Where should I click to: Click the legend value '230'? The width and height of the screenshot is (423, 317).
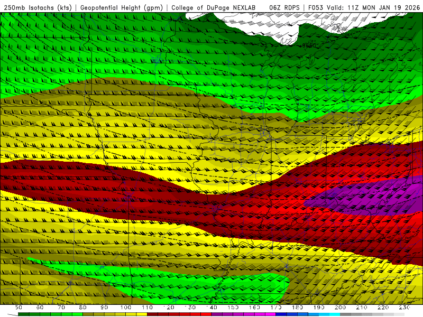pos(405,307)
